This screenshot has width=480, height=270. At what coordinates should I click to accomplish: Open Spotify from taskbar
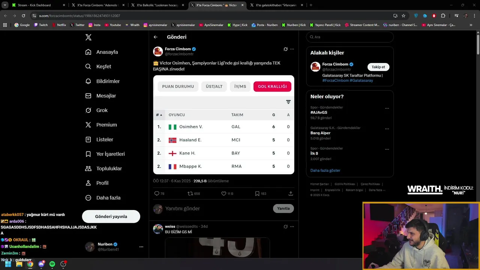52,264
